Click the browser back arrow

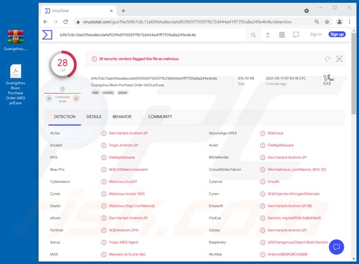tap(45, 22)
